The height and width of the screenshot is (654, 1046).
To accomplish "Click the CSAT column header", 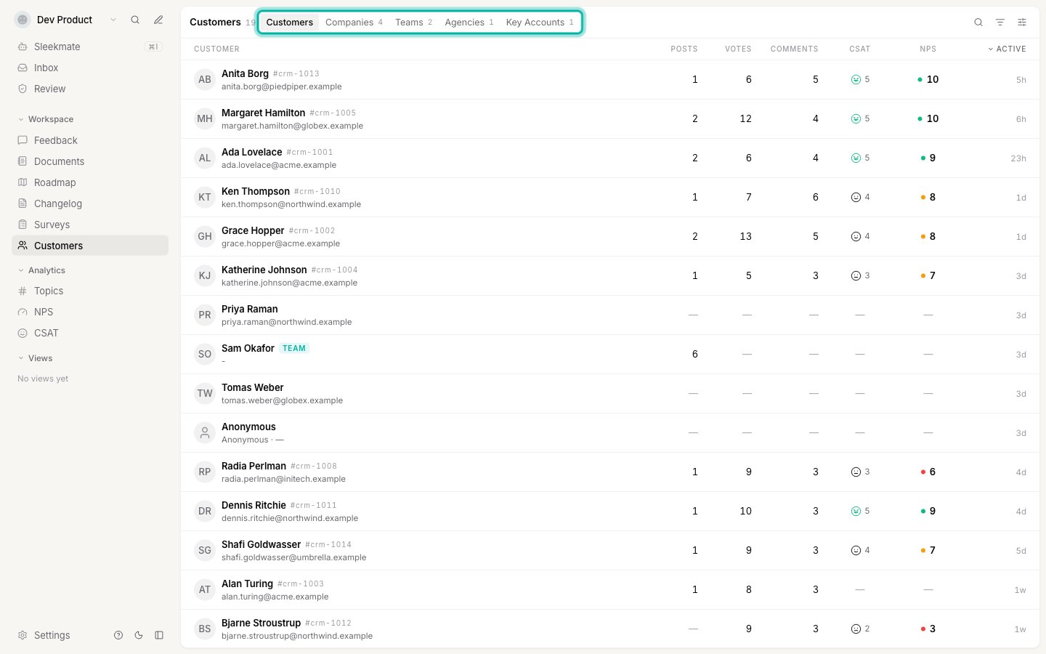I will [x=859, y=49].
